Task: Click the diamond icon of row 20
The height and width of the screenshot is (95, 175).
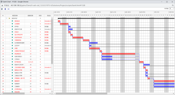Action: coord(12,73)
